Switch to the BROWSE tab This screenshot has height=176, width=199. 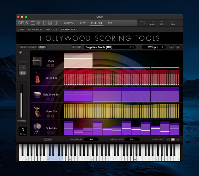coord(69,23)
